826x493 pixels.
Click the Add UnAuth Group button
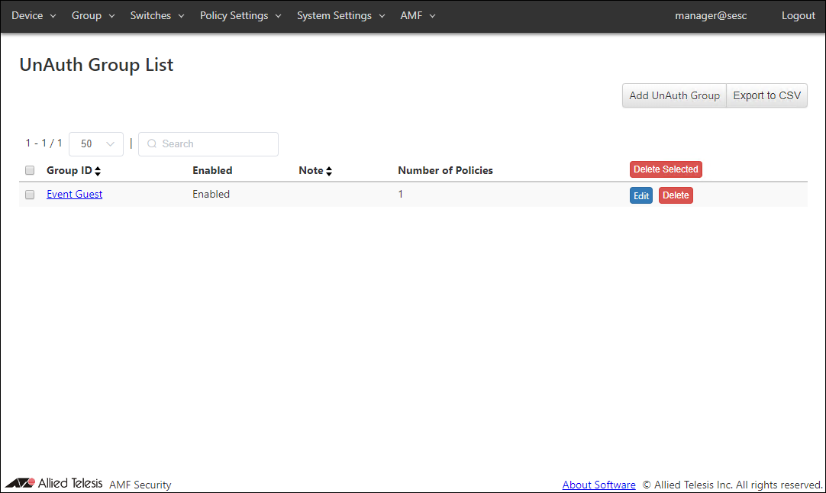674,95
